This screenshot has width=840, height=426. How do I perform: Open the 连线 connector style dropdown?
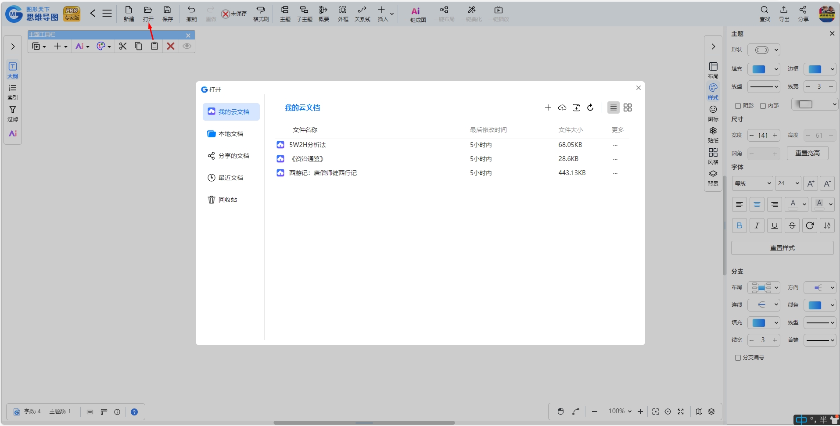pos(764,305)
